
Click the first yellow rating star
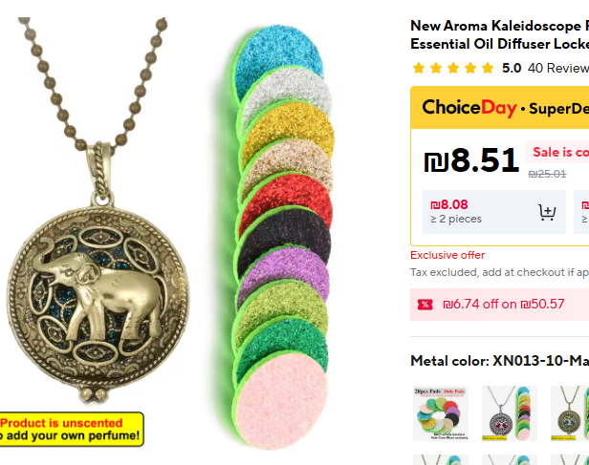coord(419,68)
